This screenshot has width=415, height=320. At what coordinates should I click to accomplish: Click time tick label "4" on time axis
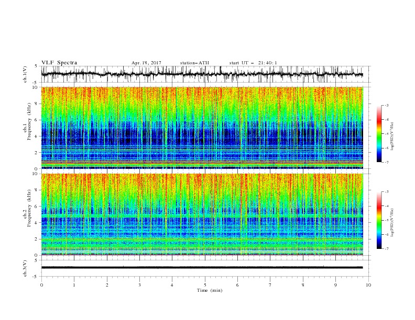[x=172, y=285]
